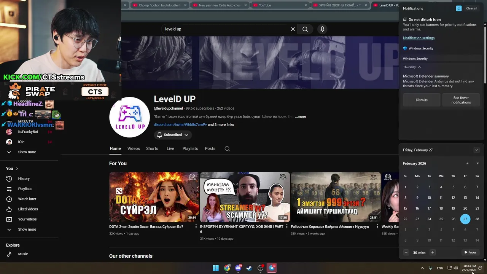Open the Windows Start menu

click(x=216, y=268)
